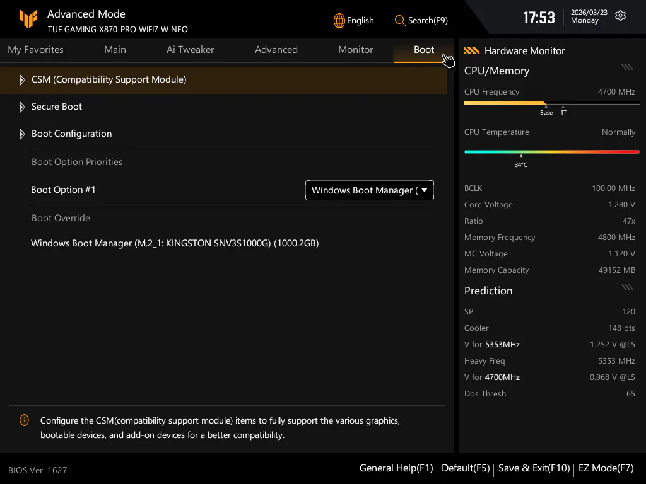
Task: Open CSM (Compatibility Support Module) submenu
Action: [x=223, y=80]
